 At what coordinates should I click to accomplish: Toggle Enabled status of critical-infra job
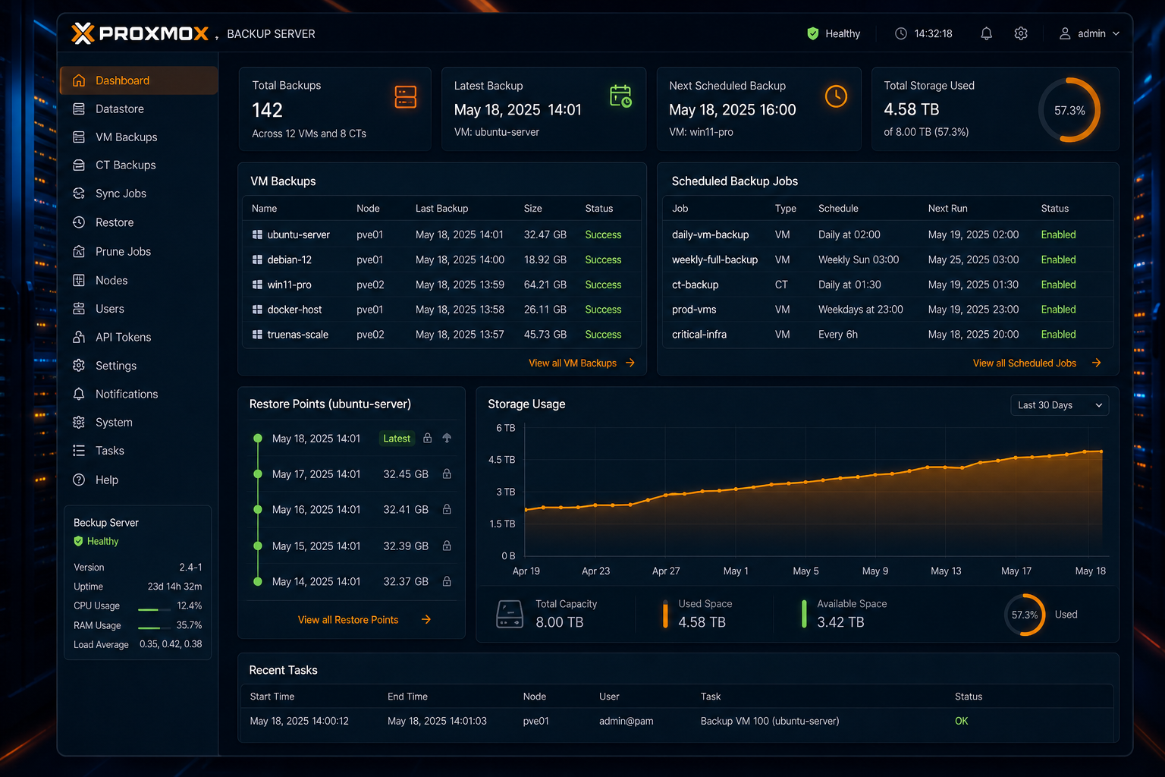[1058, 335]
